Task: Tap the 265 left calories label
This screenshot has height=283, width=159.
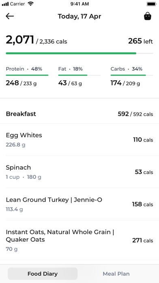Action: pyautogui.click(x=140, y=41)
